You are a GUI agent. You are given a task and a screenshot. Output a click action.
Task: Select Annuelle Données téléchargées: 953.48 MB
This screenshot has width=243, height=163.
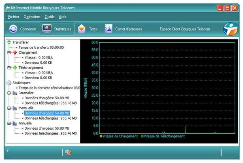point(51,133)
